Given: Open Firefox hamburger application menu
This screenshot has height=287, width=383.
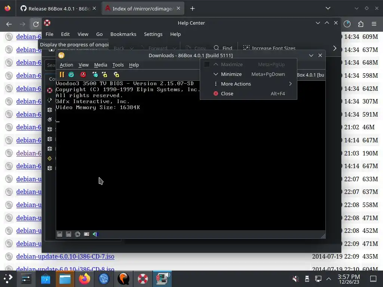Looking at the screenshot, I should (x=374, y=24).
